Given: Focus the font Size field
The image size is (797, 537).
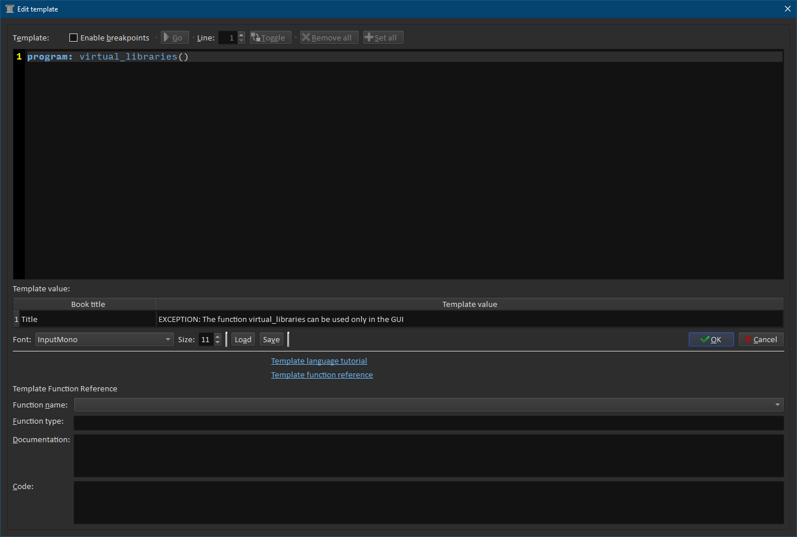Looking at the screenshot, I should click(x=206, y=339).
